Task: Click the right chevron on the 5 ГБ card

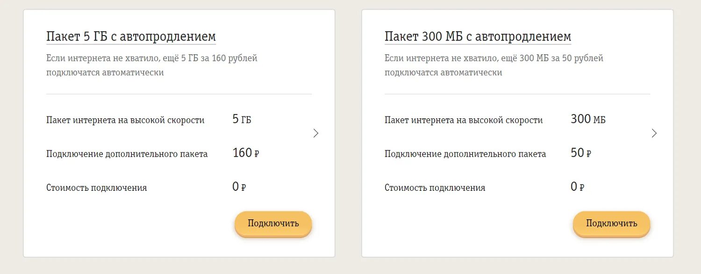Action: pyautogui.click(x=316, y=133)
